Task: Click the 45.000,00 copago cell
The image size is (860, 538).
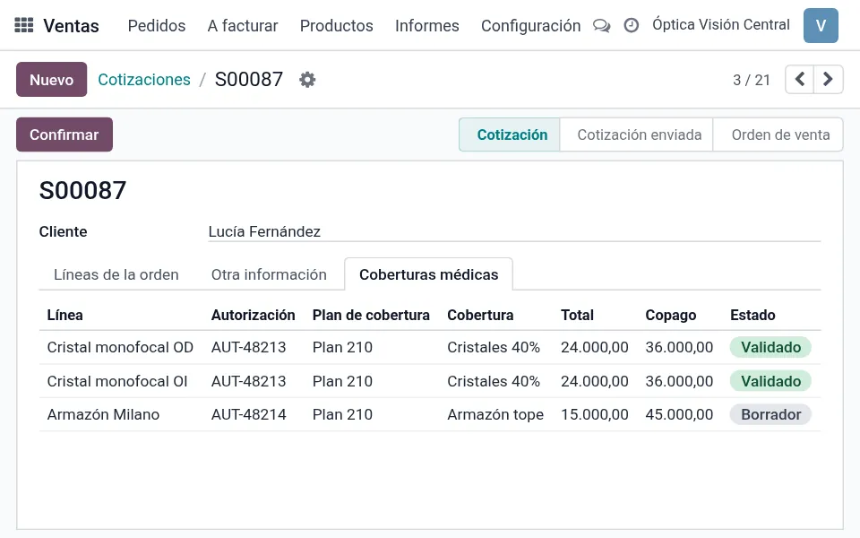Action: click(679, 414)
